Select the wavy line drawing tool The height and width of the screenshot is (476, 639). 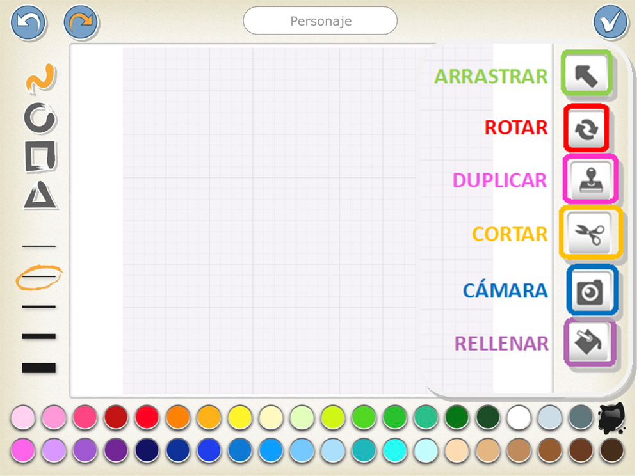(40, 77)
